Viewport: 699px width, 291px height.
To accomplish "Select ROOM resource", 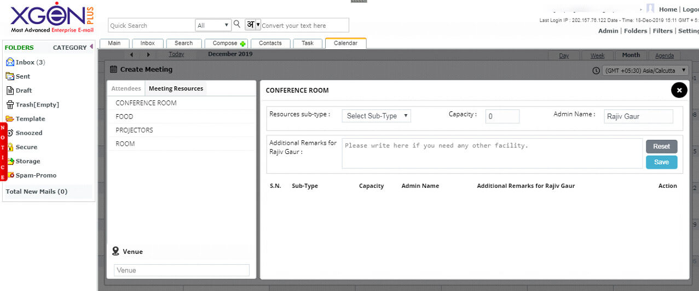I will click(x=182, y=144).
